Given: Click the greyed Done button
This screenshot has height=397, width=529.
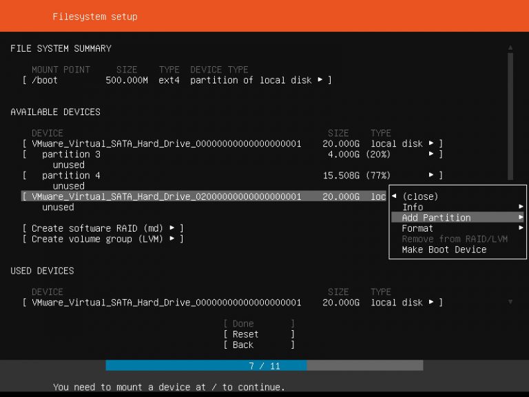Looking at the screenshot, I should coord(259,323).
